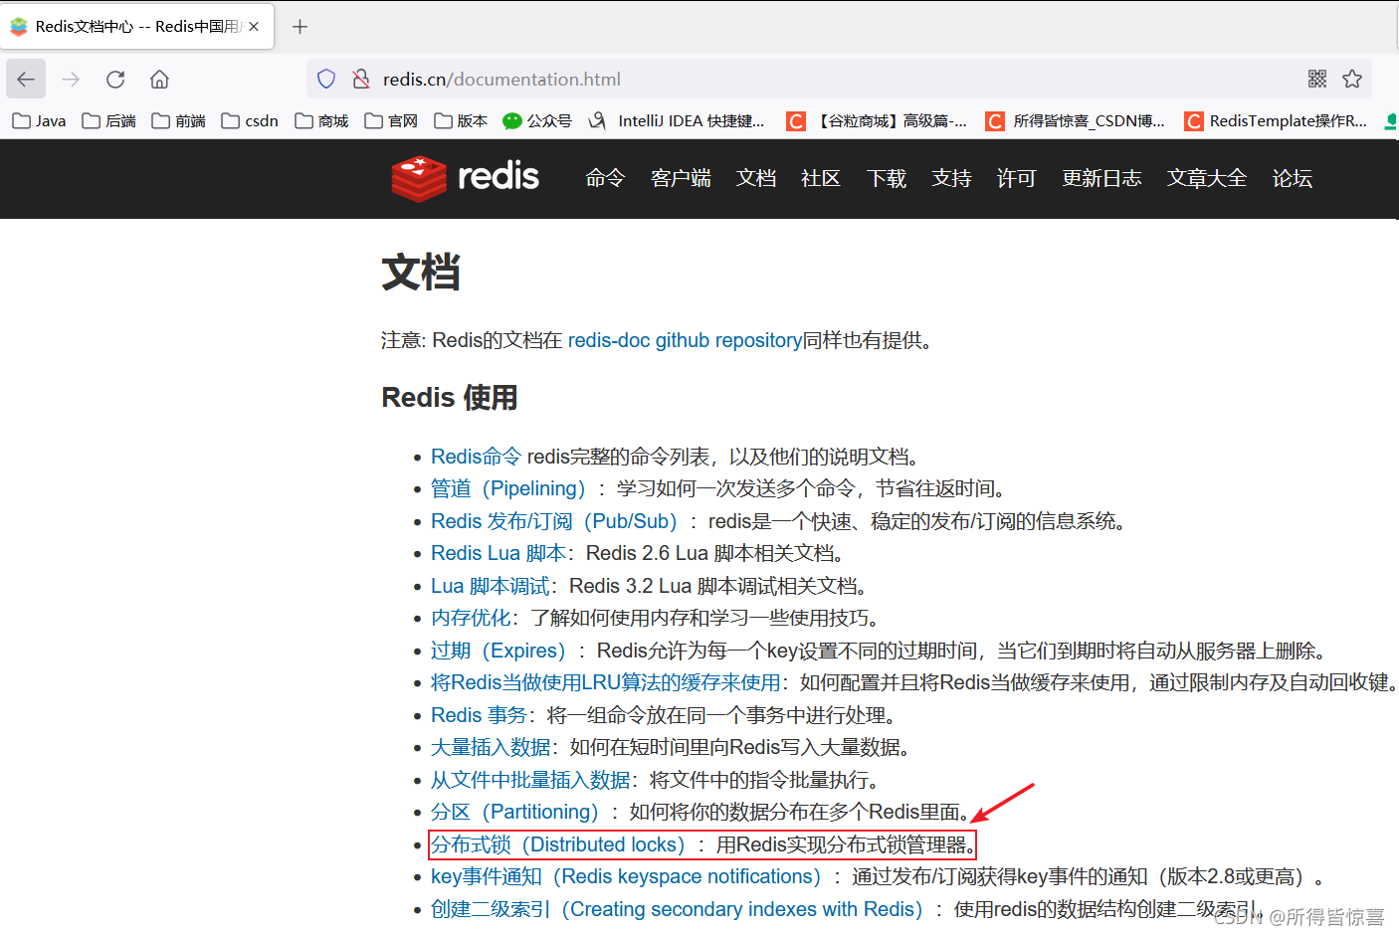Click the browser forward arrow button
The height and width of the screenshot is (935, 1399).
[x=71, y=79]
